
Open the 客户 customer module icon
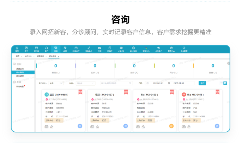click(x=46, y=49)
